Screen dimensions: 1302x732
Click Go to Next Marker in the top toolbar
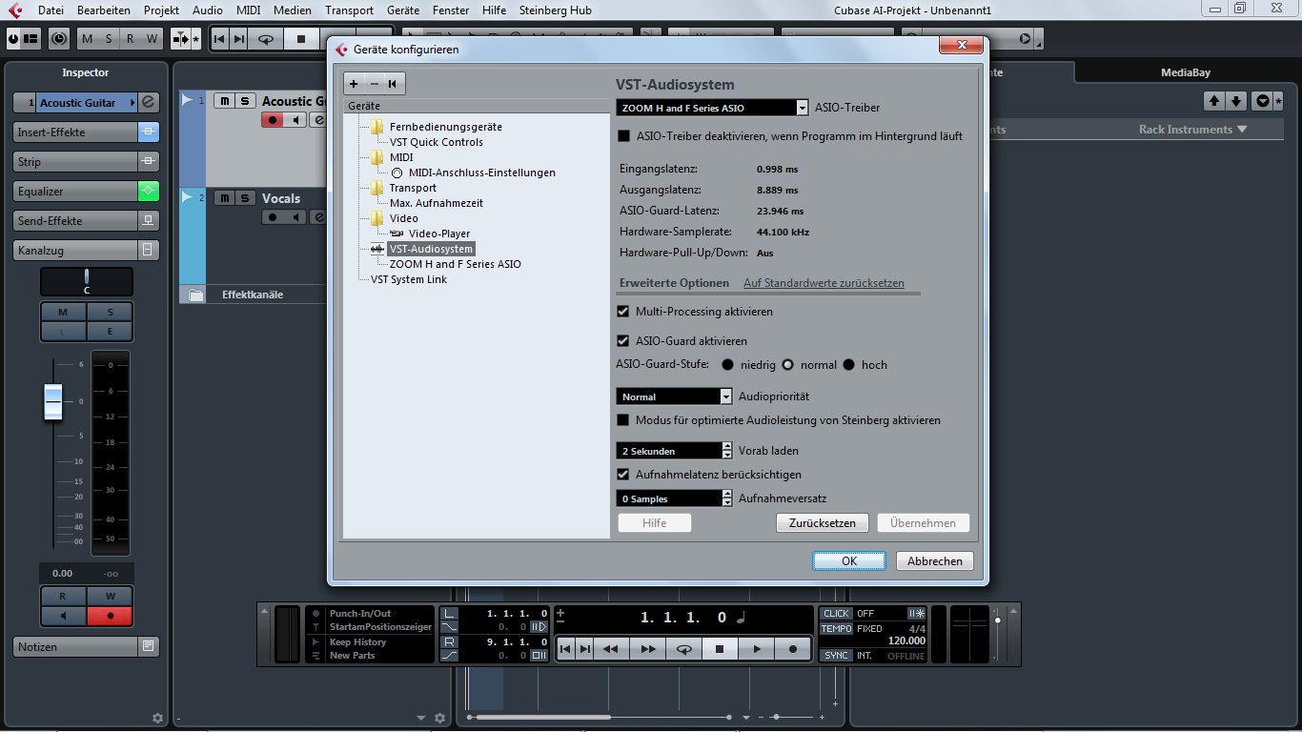(239, 39)
